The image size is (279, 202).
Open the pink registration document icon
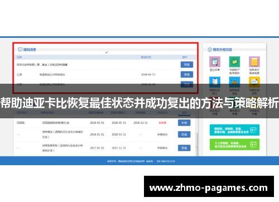click(x=215, y=62)
